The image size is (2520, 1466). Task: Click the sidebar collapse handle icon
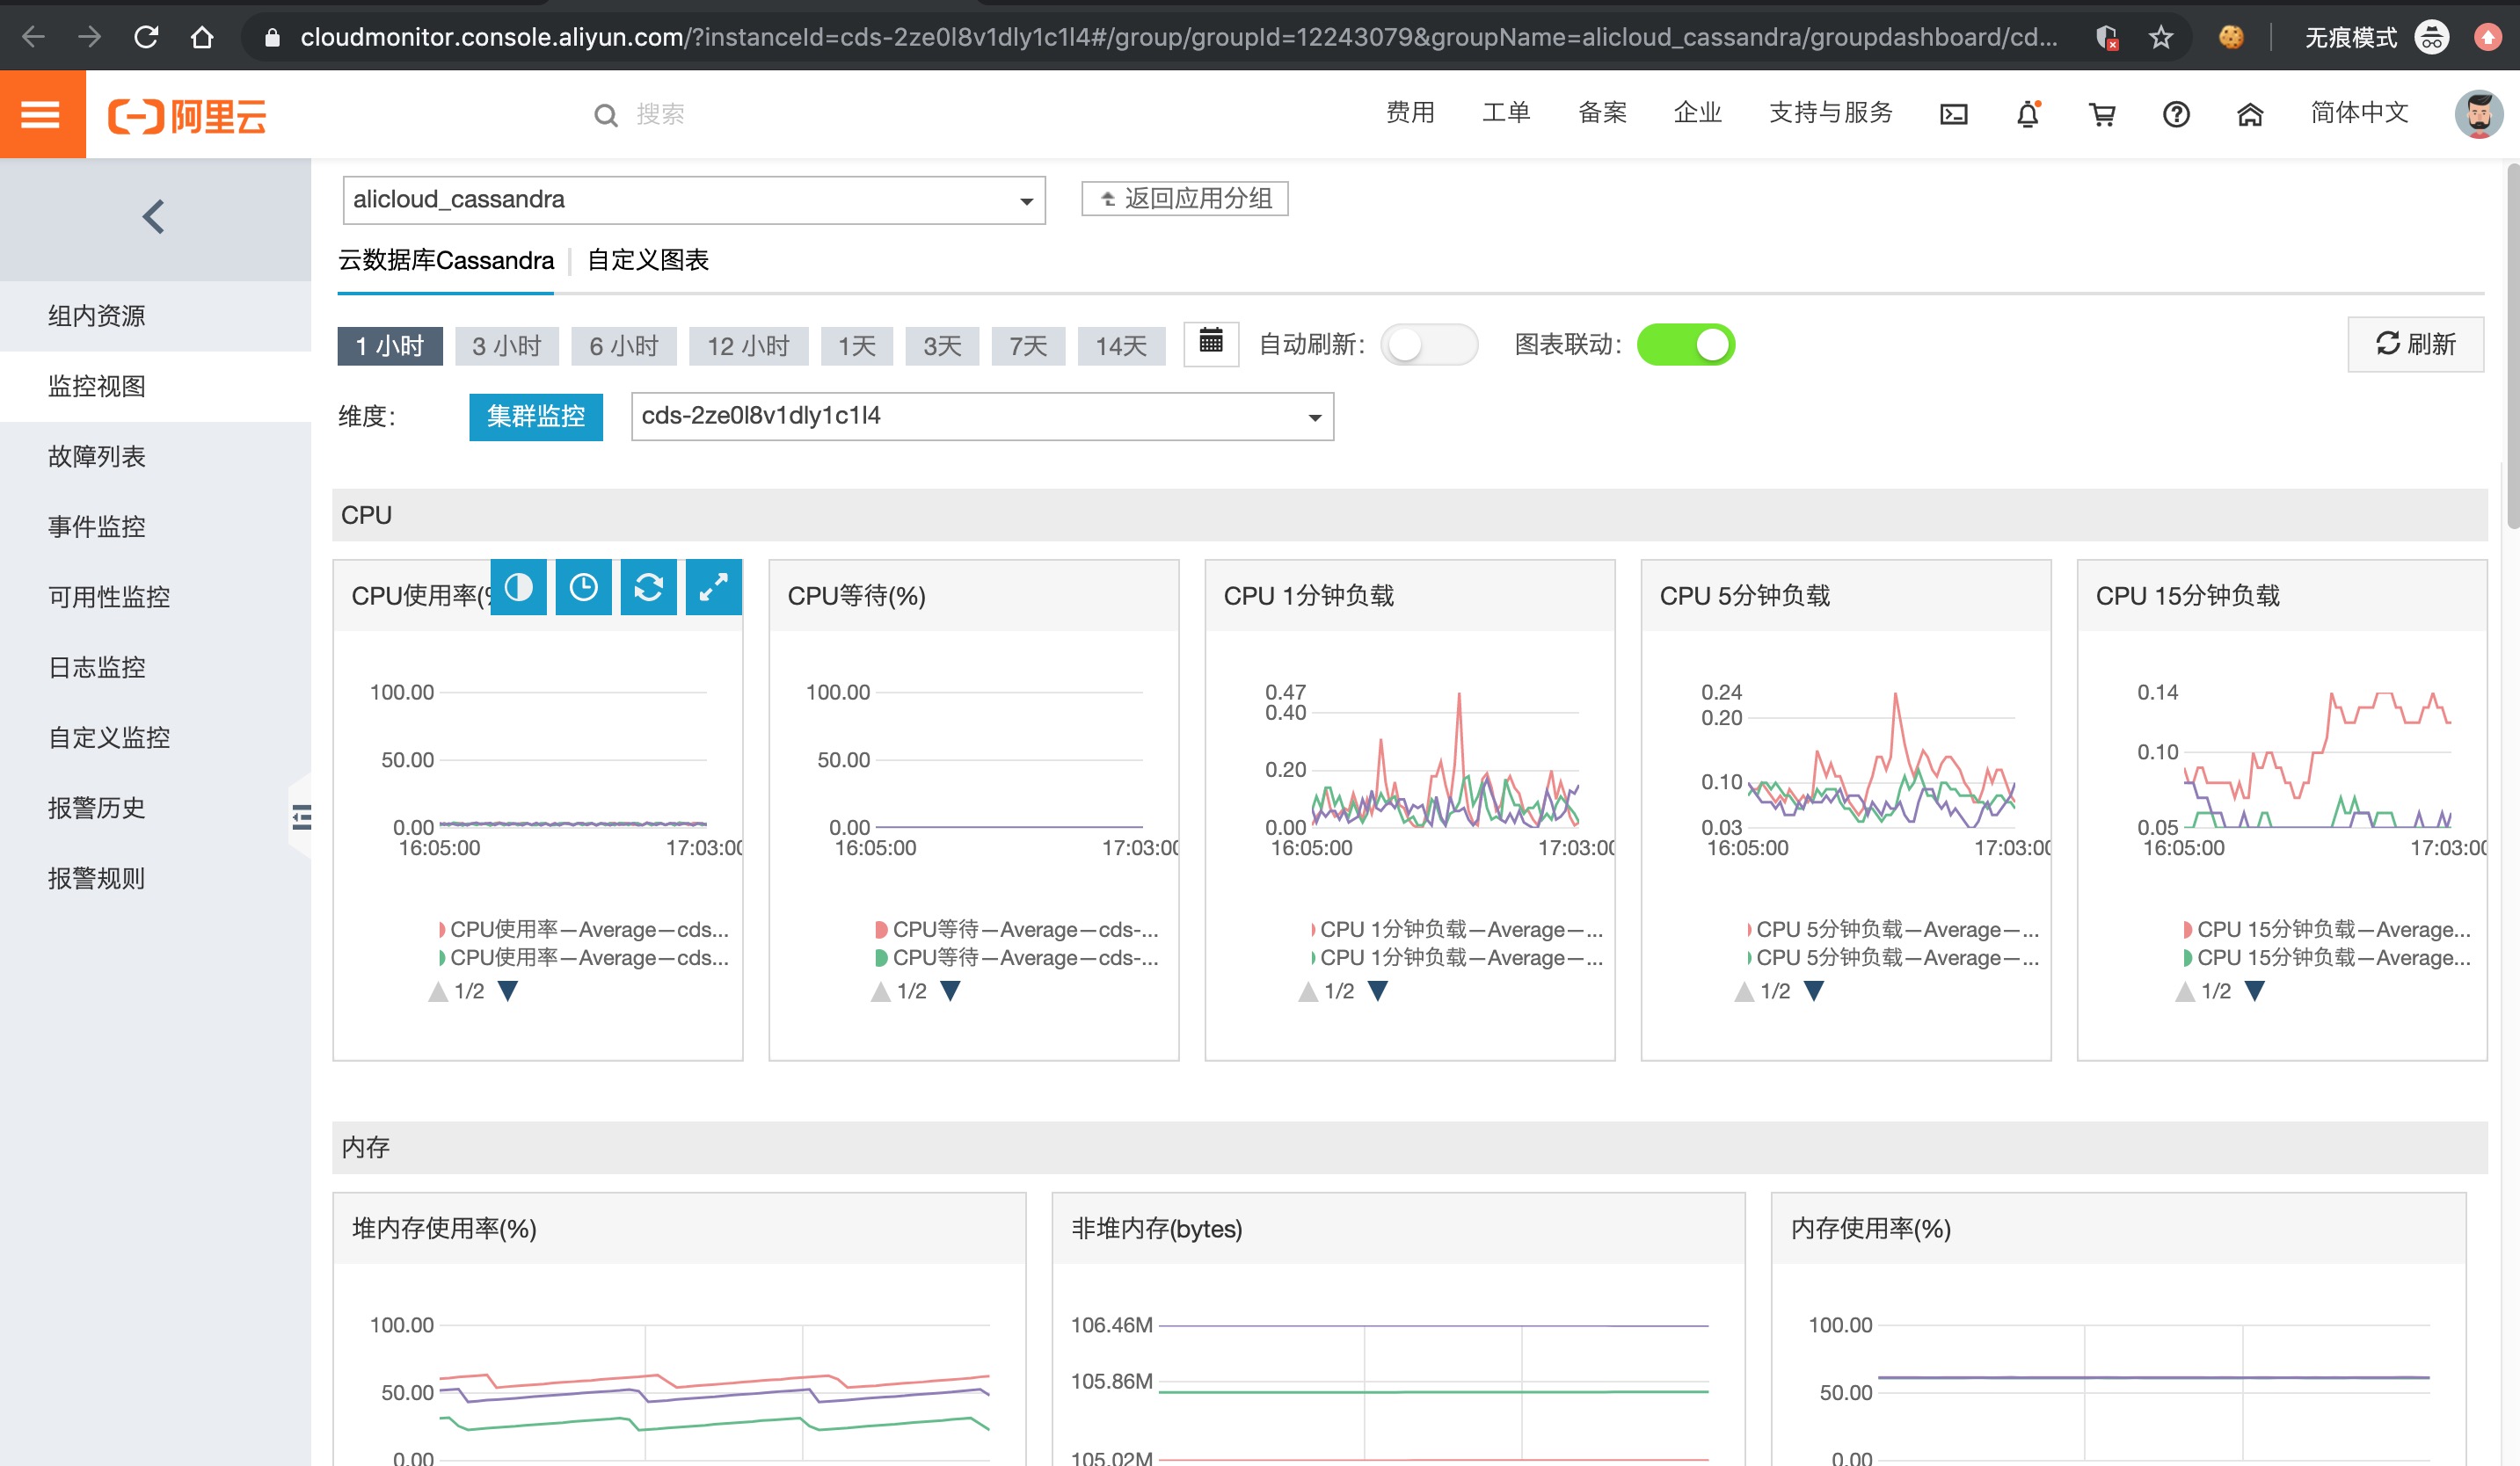point(301,816)
